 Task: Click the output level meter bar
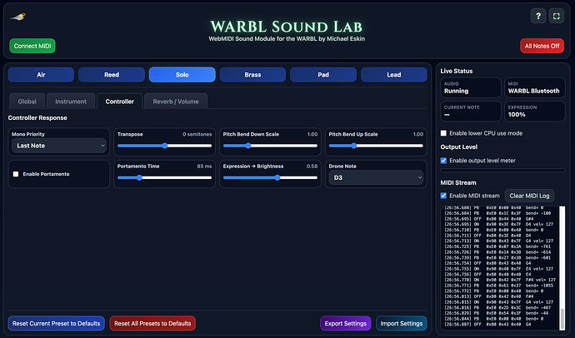(x=502, y=171)
